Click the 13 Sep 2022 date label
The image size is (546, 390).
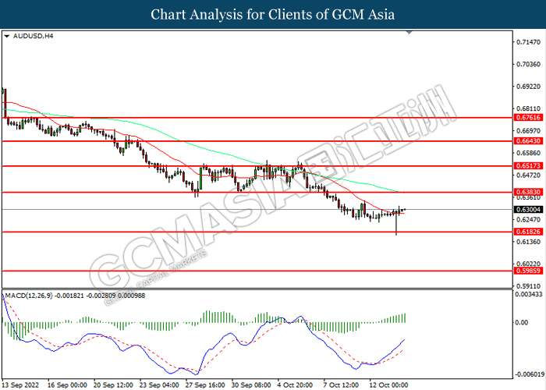pyautogui.click(x=19, y=385)
